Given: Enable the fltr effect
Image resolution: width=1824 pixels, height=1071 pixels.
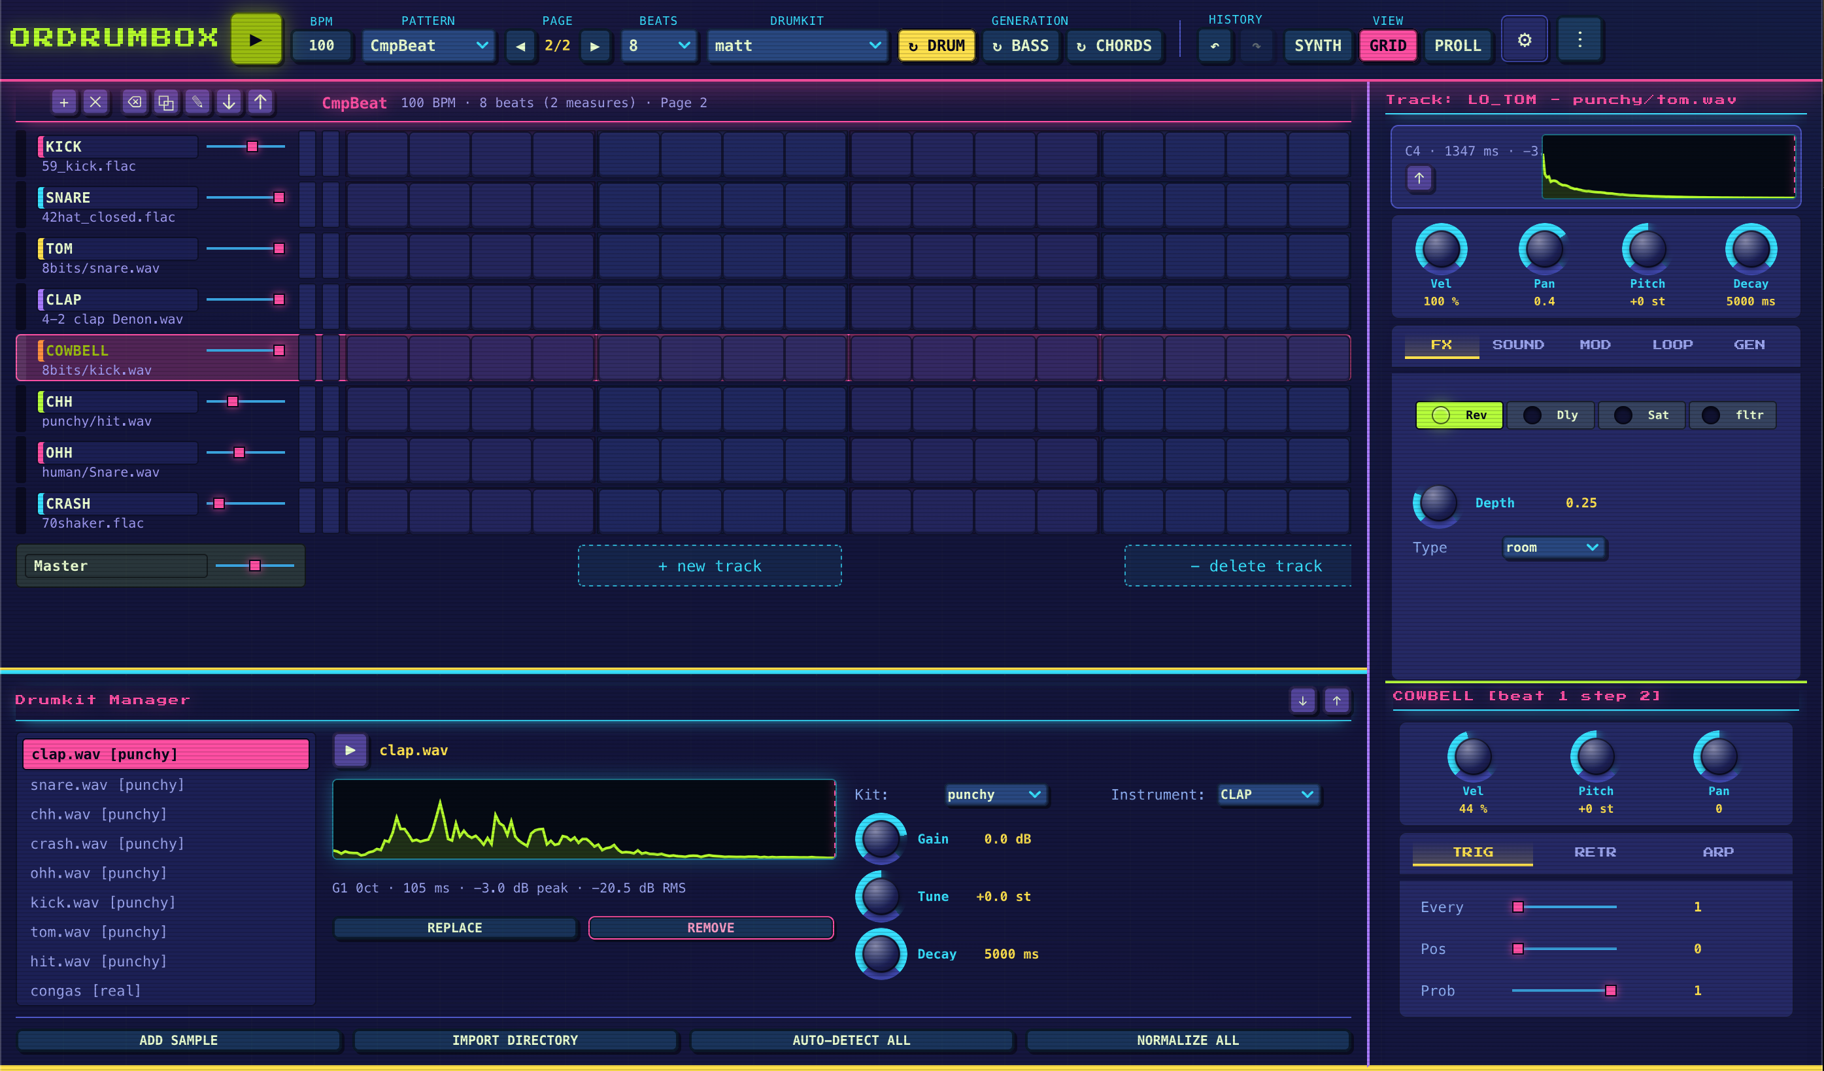Looking at the screenshot, I should [x=1732, y=415].
